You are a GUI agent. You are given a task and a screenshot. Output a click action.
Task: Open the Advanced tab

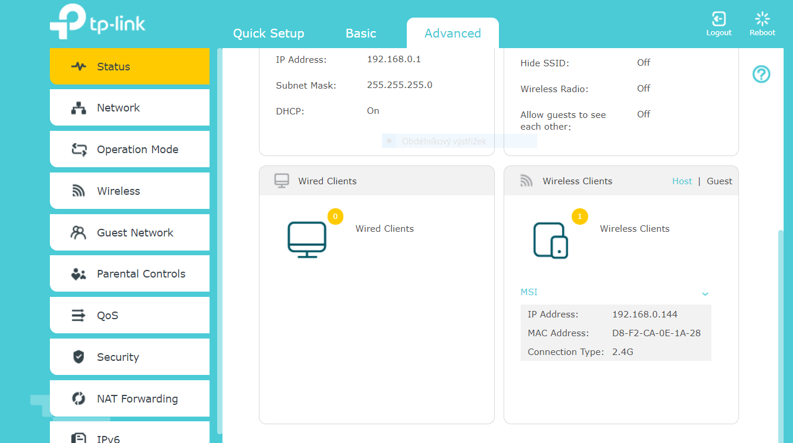pos(453,33)
